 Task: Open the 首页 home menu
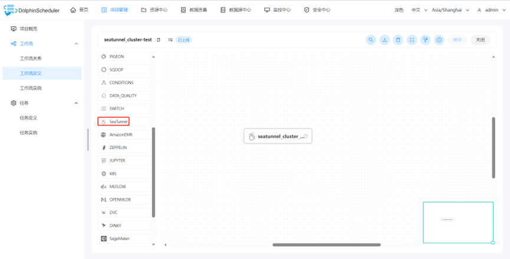click(80, 10)
